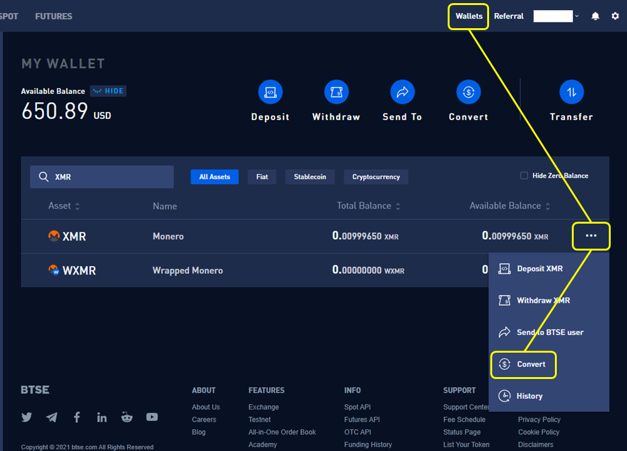Image resolution: width=627 pixels, height=451 pixels.
Task: Click the Deposit circle icon
Action: point(270,92)
